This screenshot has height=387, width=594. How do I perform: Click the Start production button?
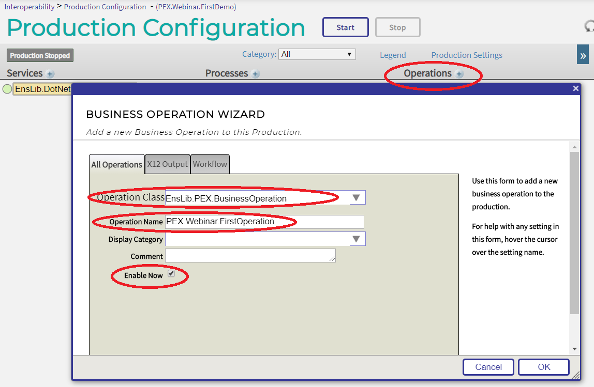345,27
